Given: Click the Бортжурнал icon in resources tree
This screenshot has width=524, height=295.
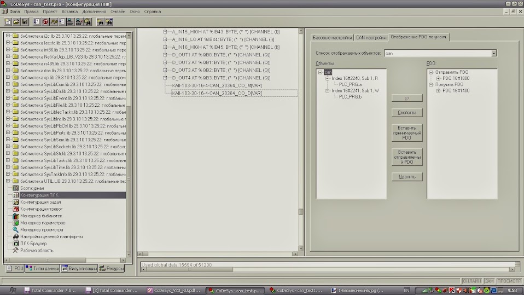Looking at the screenshot, I should pyautogui.click(x=16, y=188).
